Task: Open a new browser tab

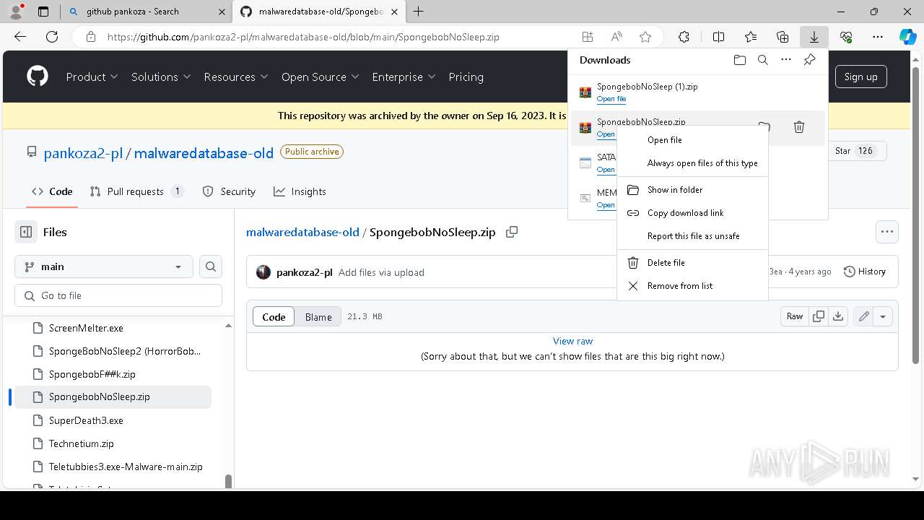Action: pos(419,12)
